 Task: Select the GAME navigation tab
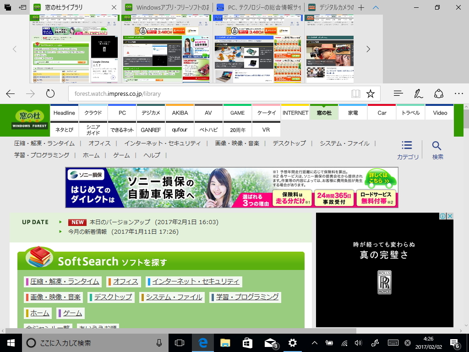237,112
